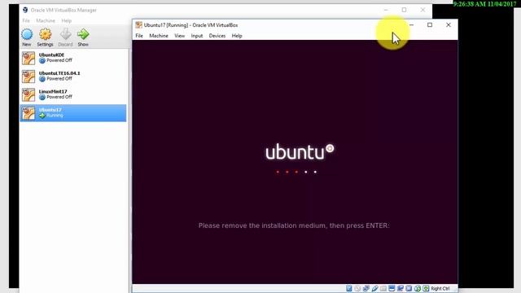Click the VirtualBox Manager title bar icon
Screen dimensions: 521x293
(25, 10)
